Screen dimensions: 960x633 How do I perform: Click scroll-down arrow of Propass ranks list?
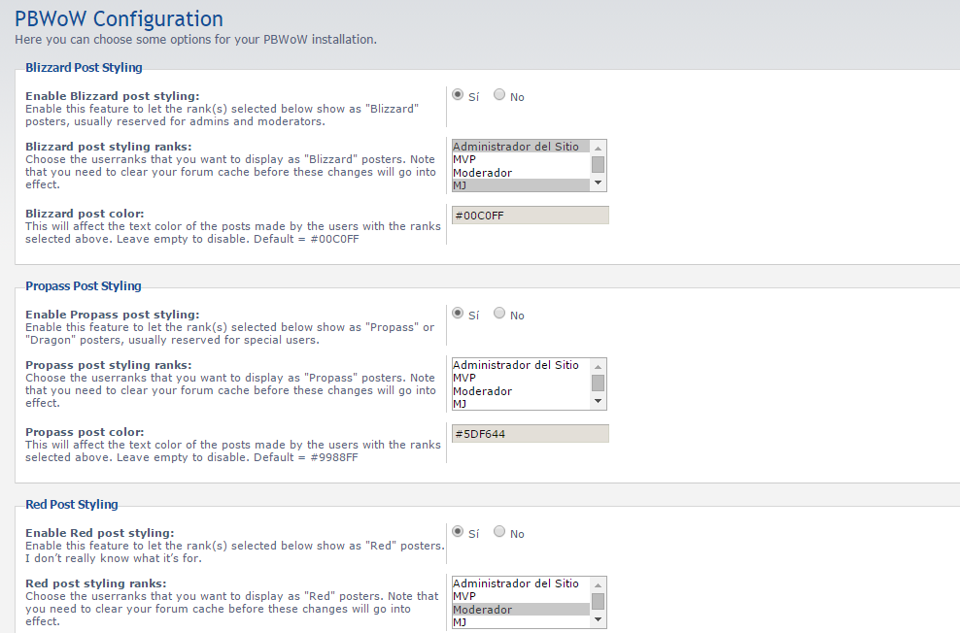599,402
